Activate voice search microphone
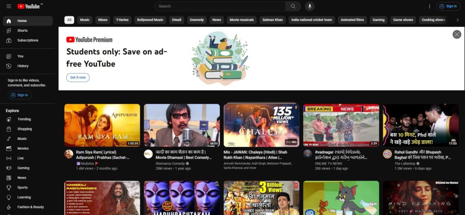This screenshot has width=465, height=215. click(x=310, y=6)
